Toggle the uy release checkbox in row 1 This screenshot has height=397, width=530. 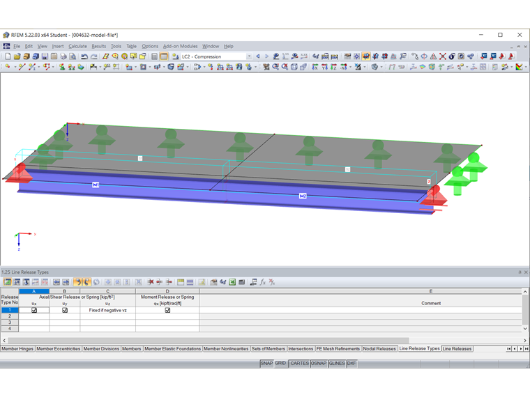65,310
